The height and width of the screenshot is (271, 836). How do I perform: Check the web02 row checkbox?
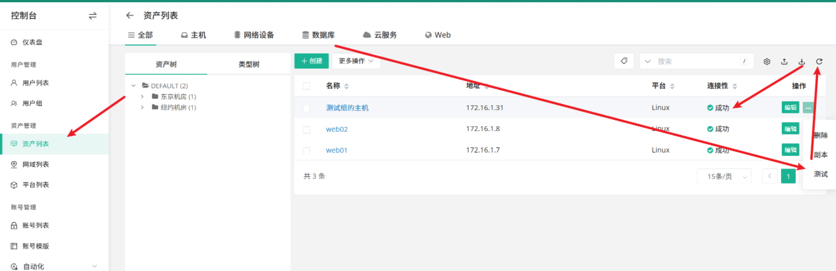tap(307, 129)
